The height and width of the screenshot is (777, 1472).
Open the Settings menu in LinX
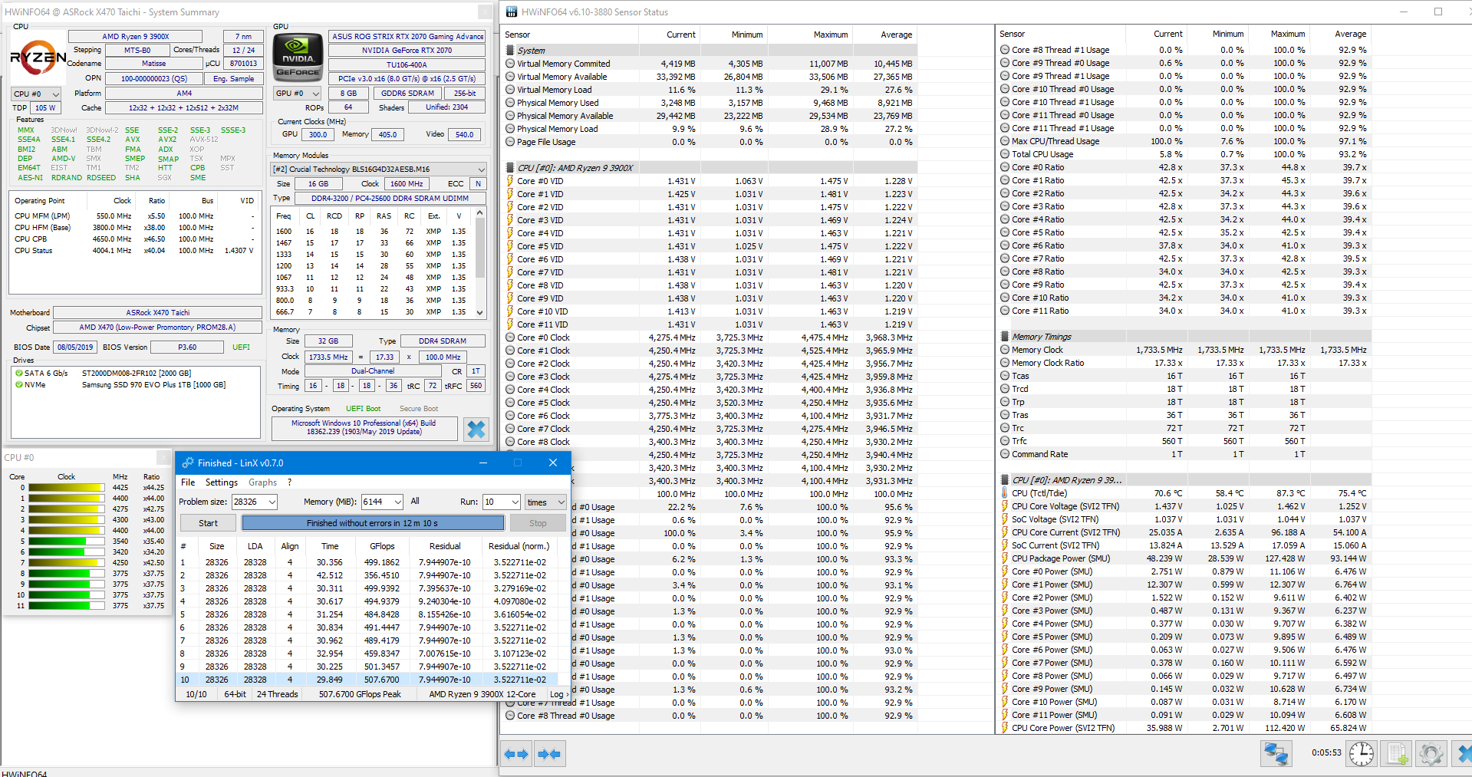pos(221,482)
